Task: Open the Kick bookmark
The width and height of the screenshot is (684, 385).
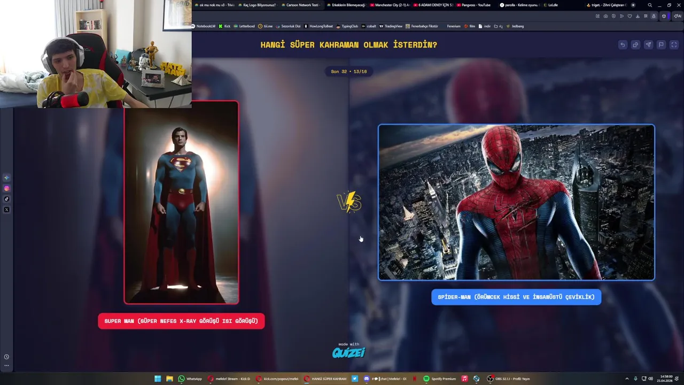Action: tap(224, 26)
